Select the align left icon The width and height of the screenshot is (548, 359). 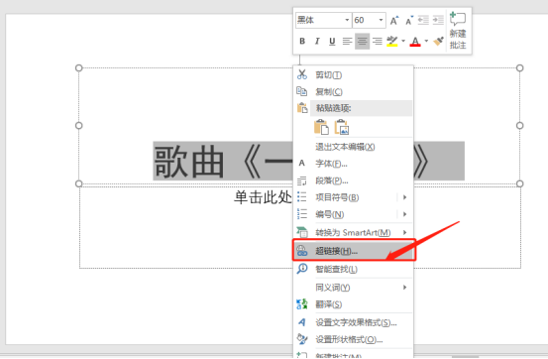(x=347, y=42)
